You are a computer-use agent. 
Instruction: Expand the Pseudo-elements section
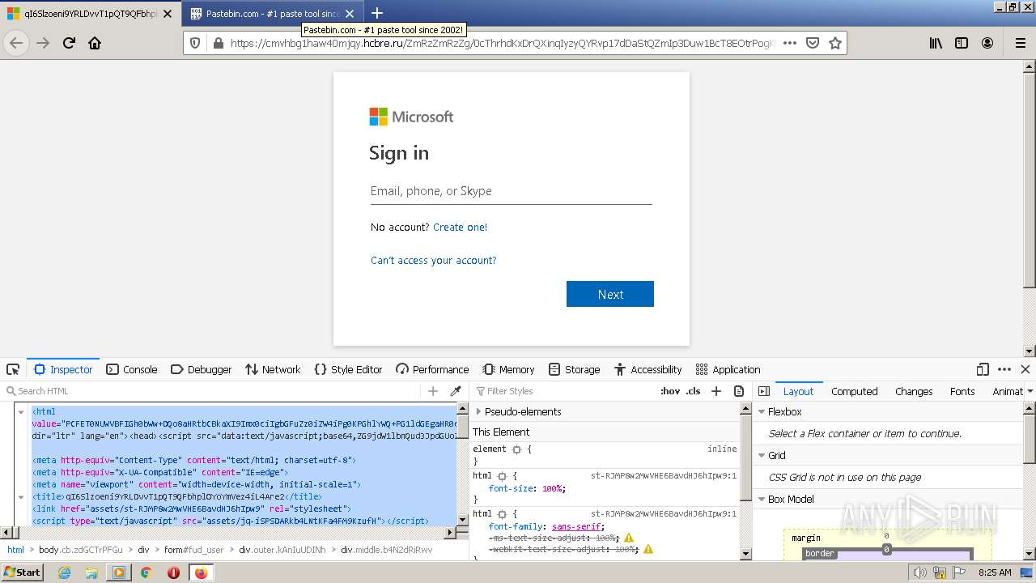pos(478,411)
